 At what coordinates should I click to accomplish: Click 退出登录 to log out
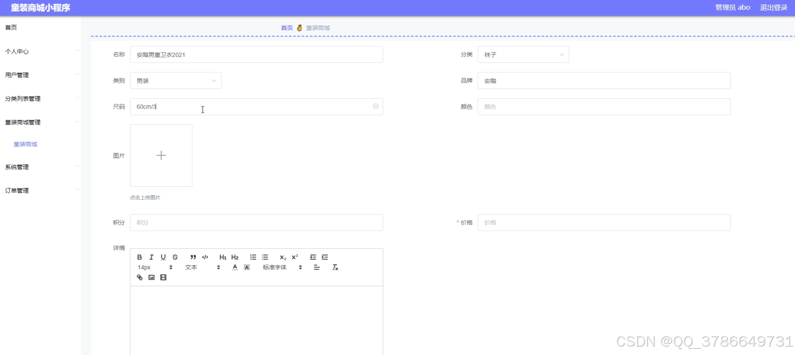(x=774, y=8)
